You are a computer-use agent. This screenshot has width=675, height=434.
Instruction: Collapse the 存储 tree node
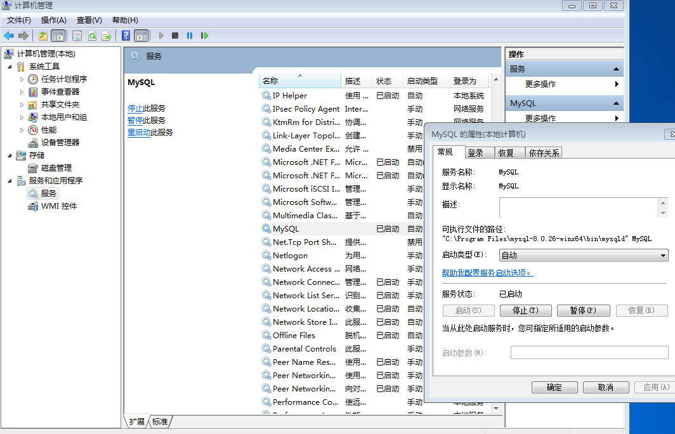tap(10, 155)
